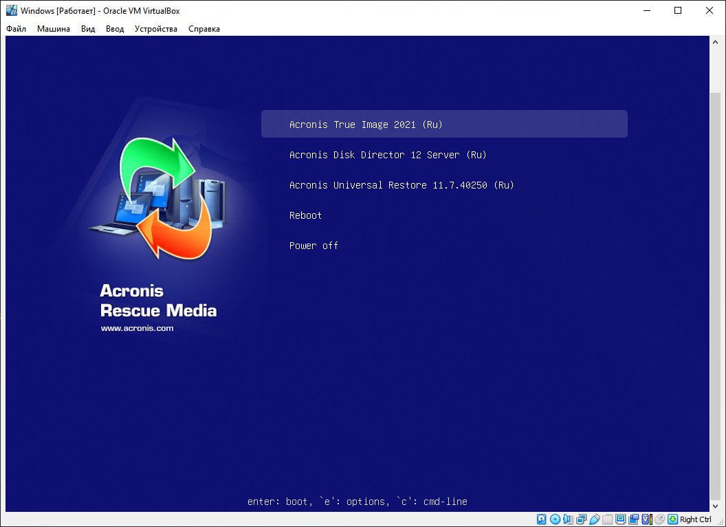Click the mouse integration status icon
The image size is (726, 527).
coord(660,519)
